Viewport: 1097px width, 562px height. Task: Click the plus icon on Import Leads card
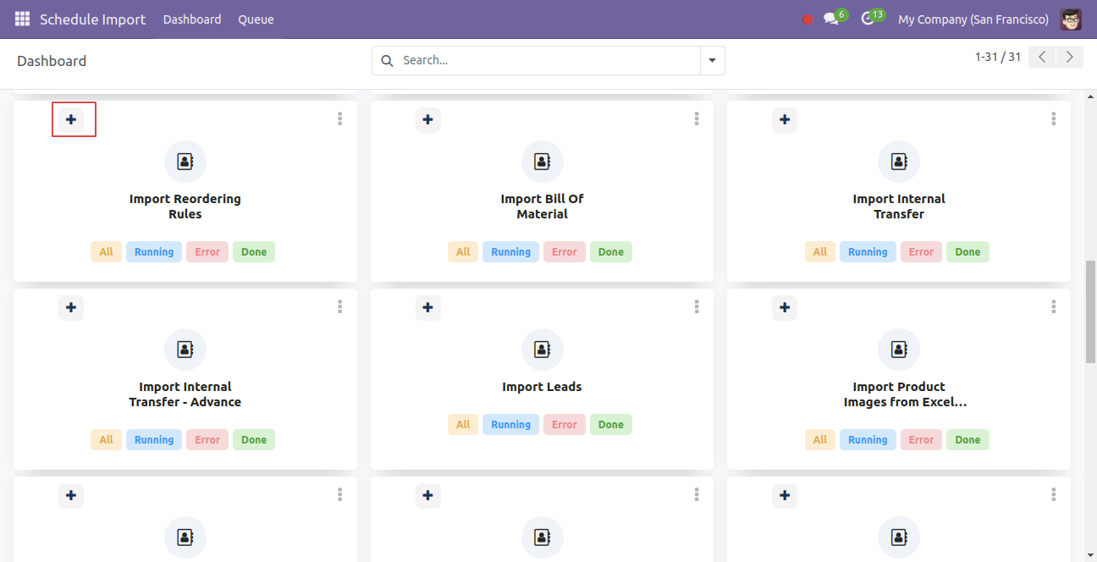(x=428, y=307)
